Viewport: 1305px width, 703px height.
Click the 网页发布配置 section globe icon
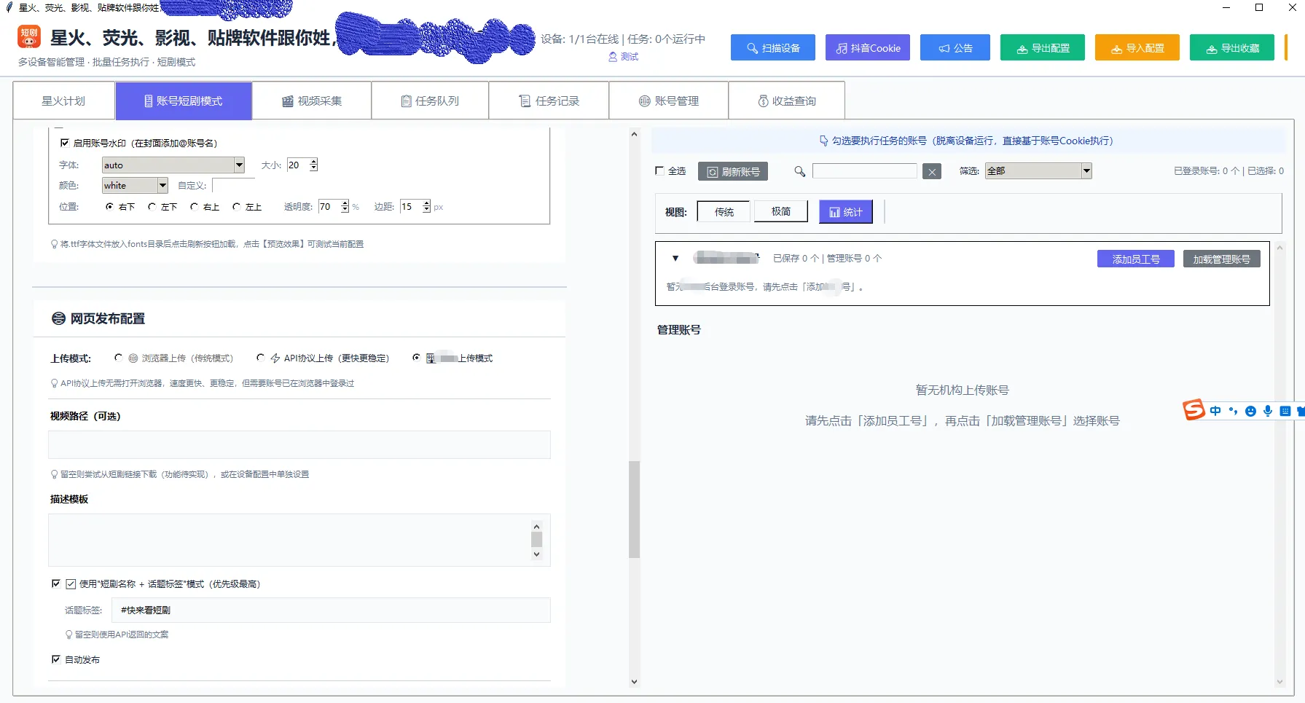[59, 318]
